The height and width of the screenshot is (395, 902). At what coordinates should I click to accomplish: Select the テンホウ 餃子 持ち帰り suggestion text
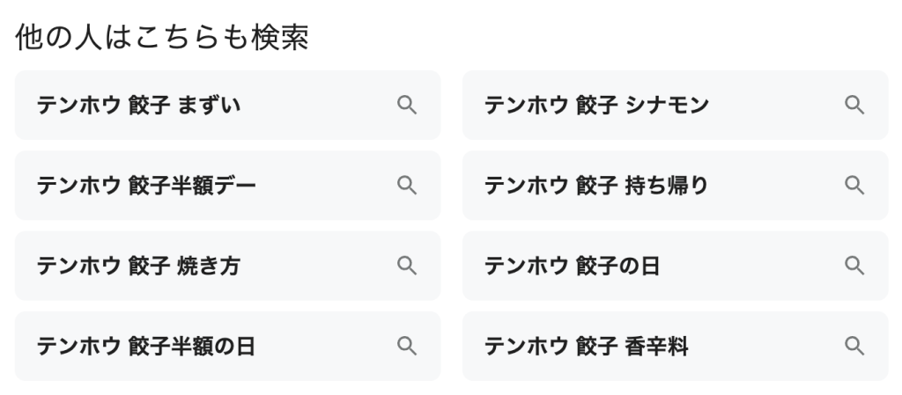[596, 186]
